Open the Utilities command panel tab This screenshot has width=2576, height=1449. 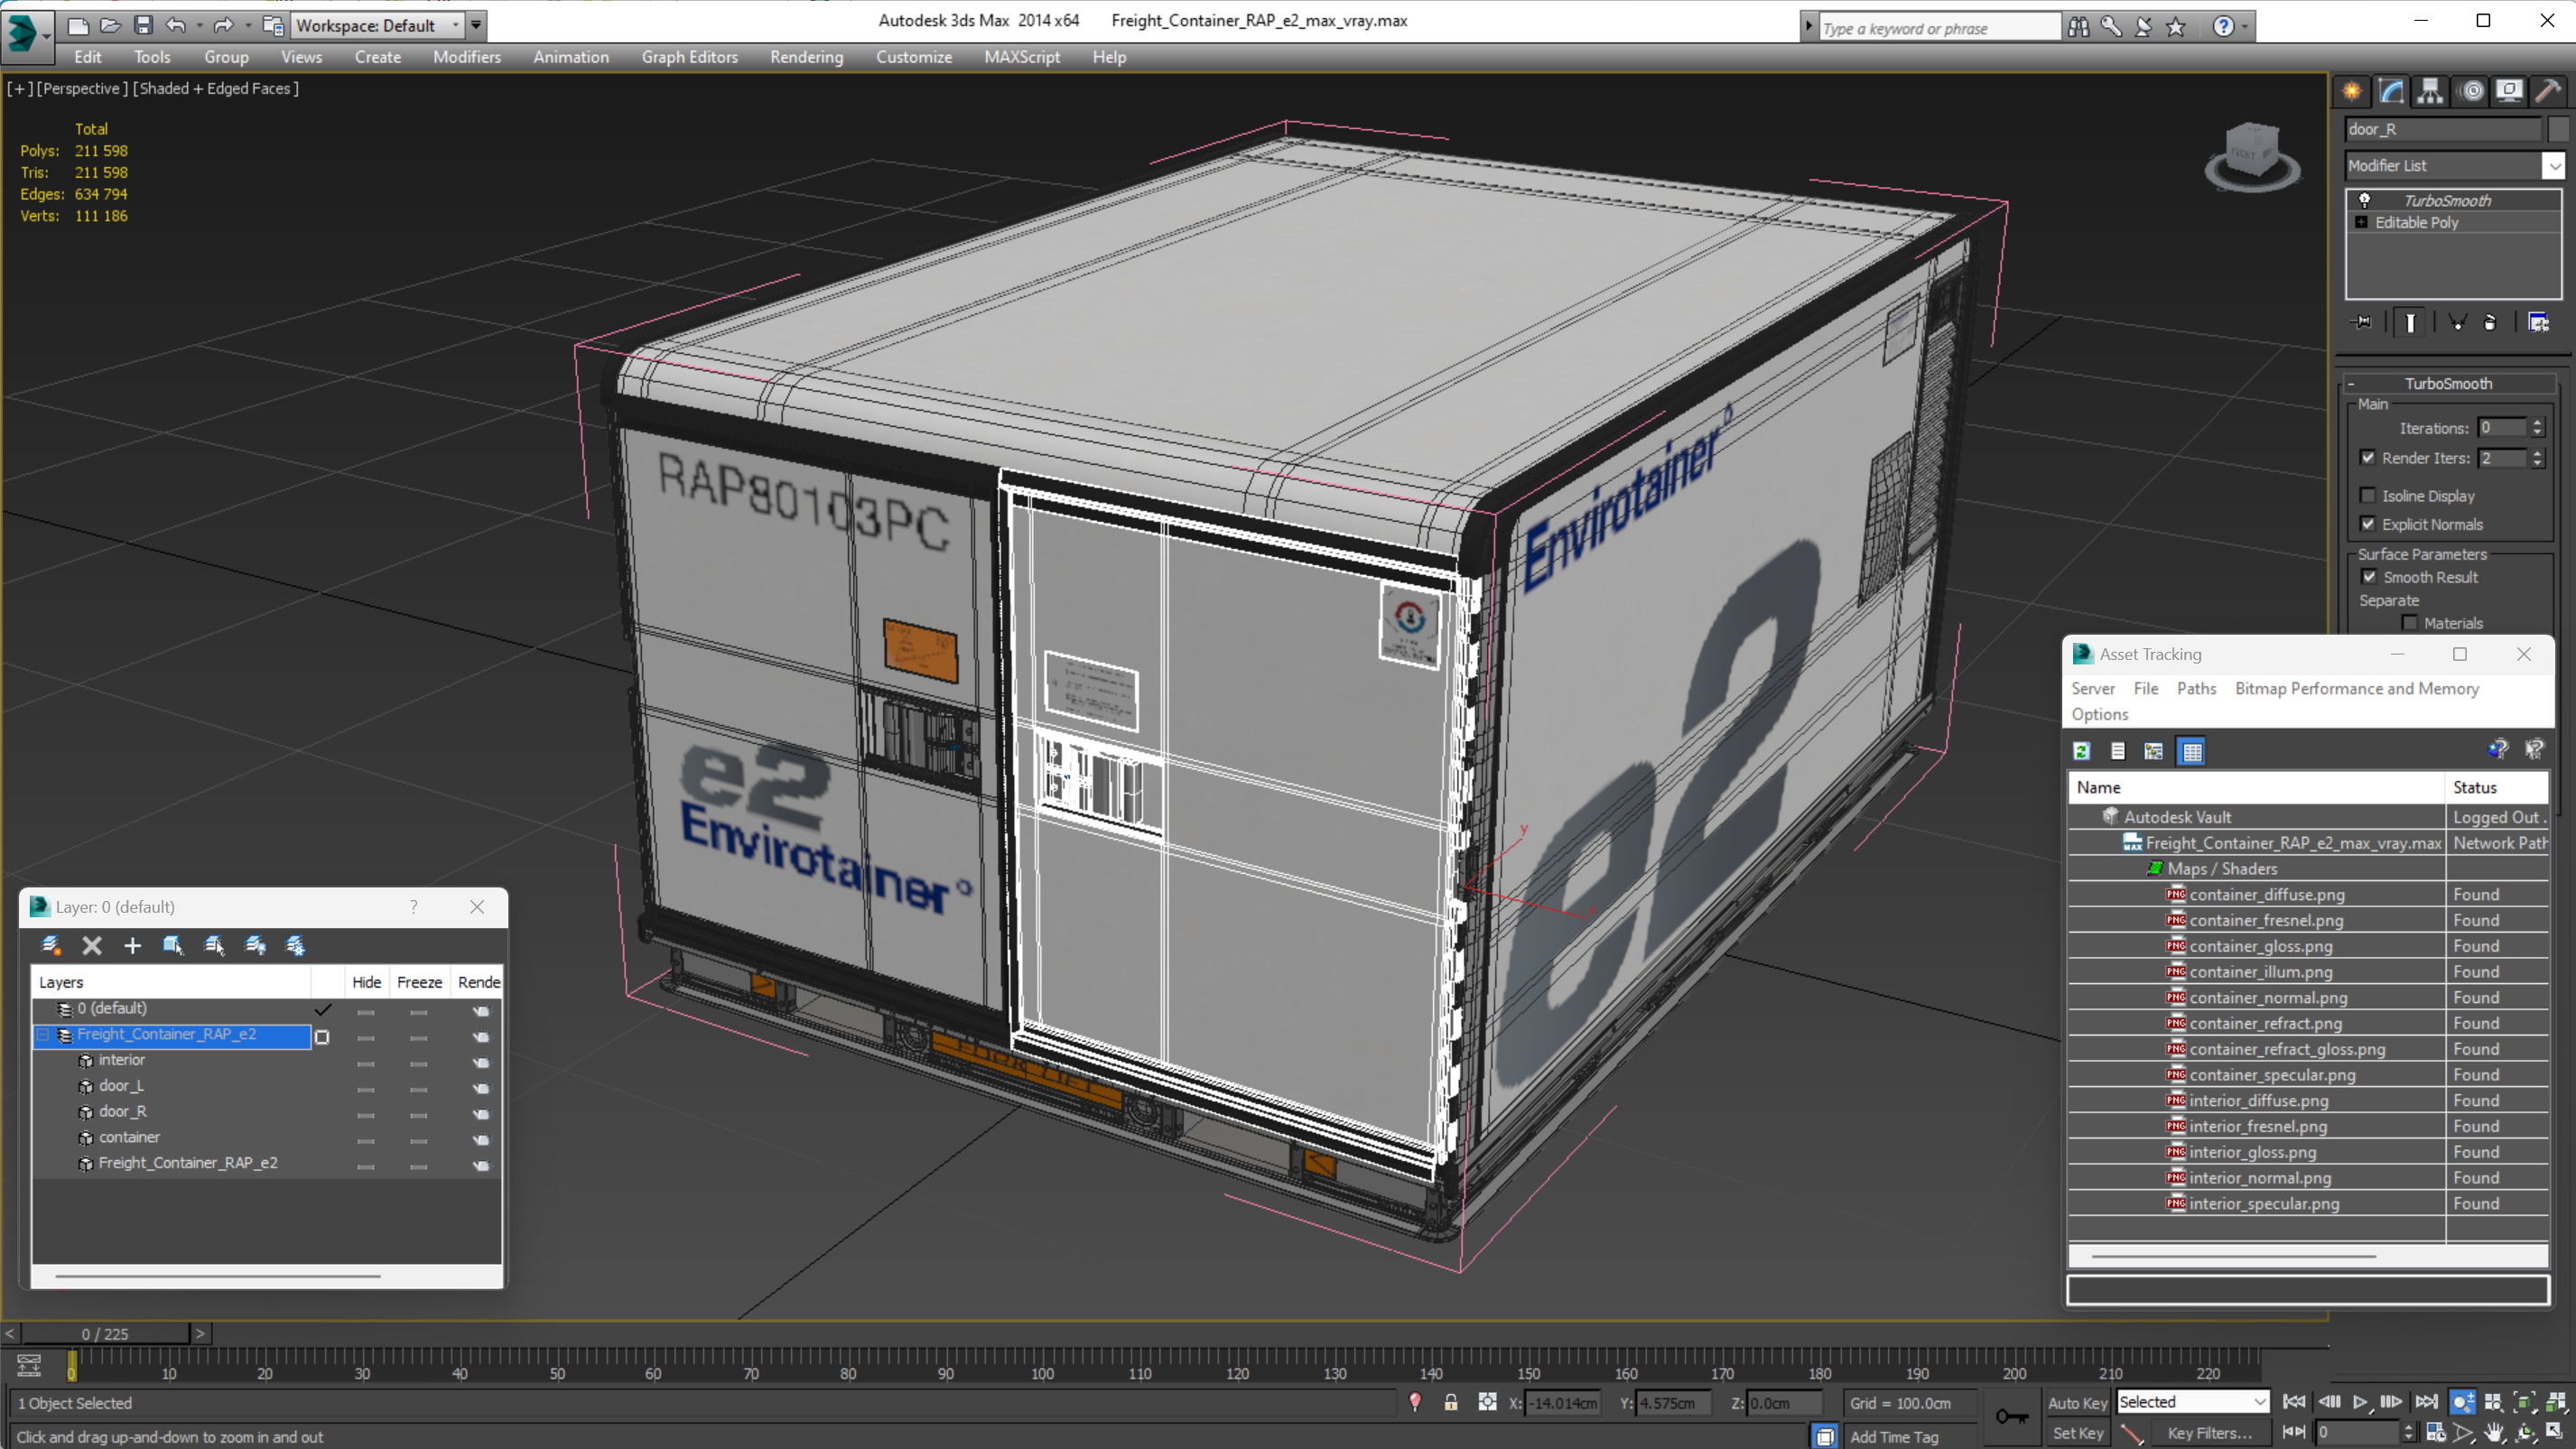point(2548,91)
